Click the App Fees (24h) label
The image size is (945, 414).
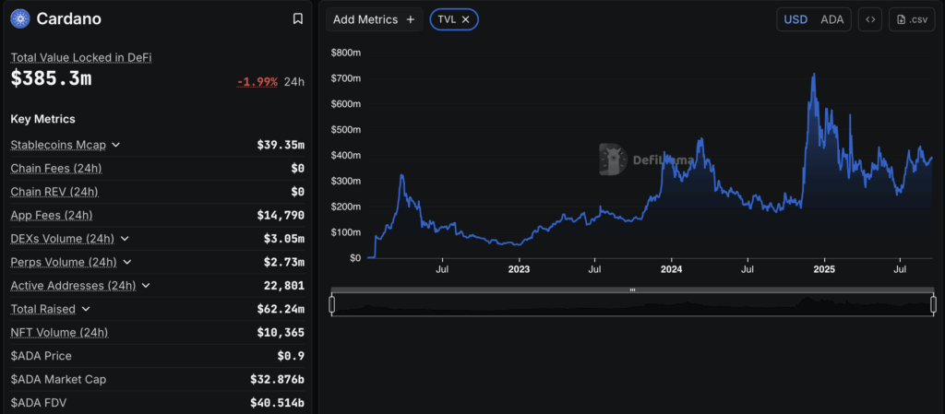click(x=52, y=216)
